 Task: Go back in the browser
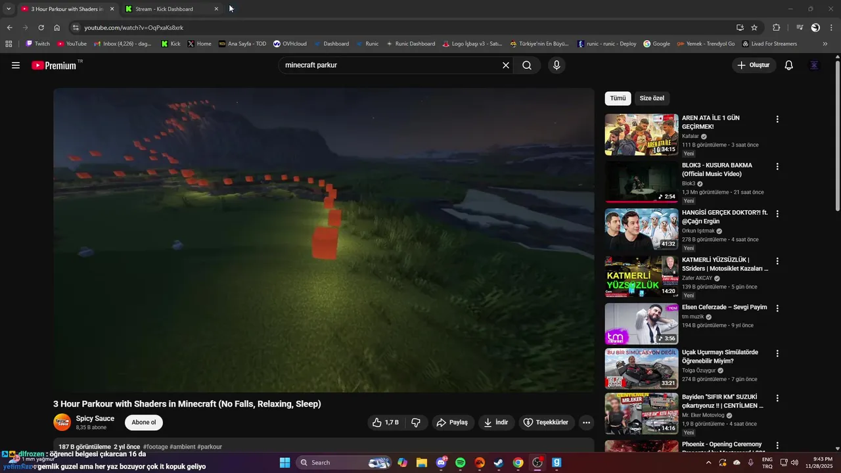[x=9, y=28]
